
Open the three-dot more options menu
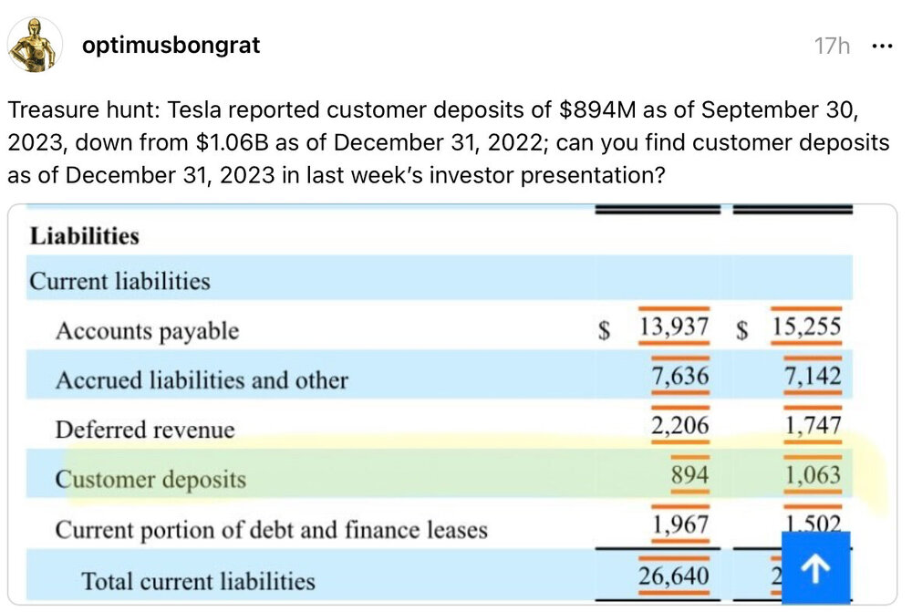click(x=882, y=46)
